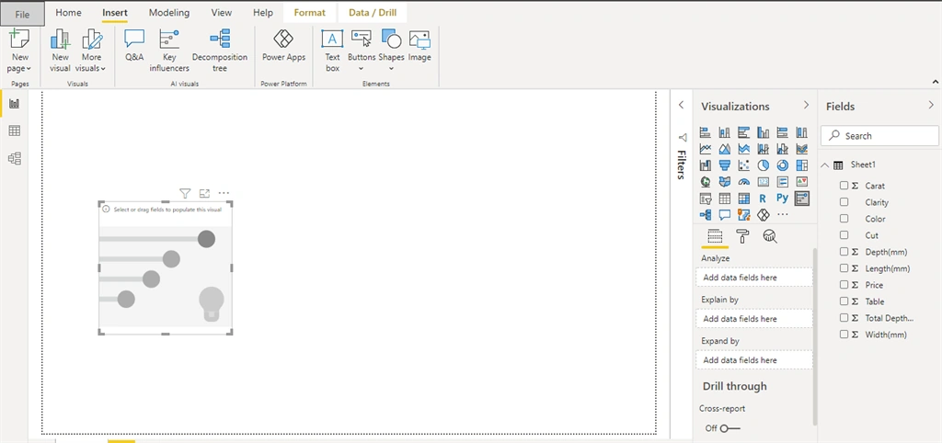Check the Table field
The width and height of the screenshot is (942, 443).
[x=844, y=301]
